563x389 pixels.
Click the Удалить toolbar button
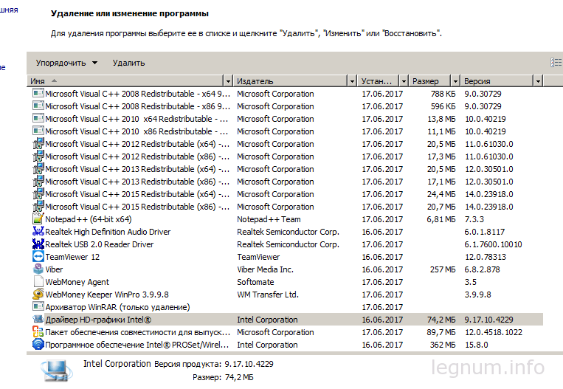point(128,63)
